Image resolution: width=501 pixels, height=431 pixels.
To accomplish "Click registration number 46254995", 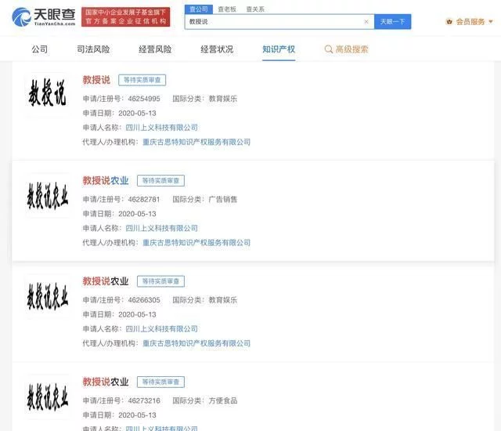I will click(x=144, y=99).
